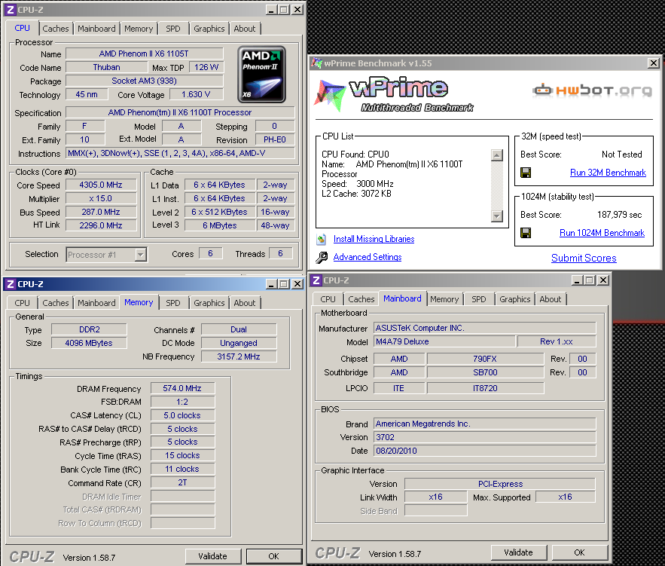Screen dimensions: 665x566
Task: Click the Level 3 cache value 6 MBytes
Action: coord(220,225)
